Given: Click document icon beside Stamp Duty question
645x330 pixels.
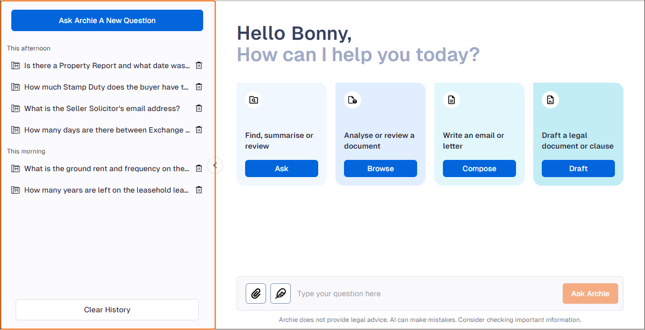Looking at the screenshot, I should (16, 87).
